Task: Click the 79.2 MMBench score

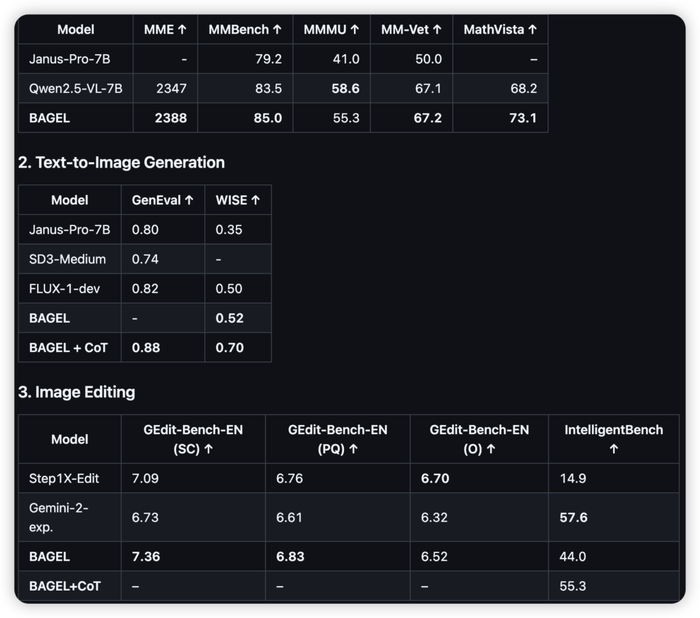Action: pyautogui.click(x=268, y=59)
